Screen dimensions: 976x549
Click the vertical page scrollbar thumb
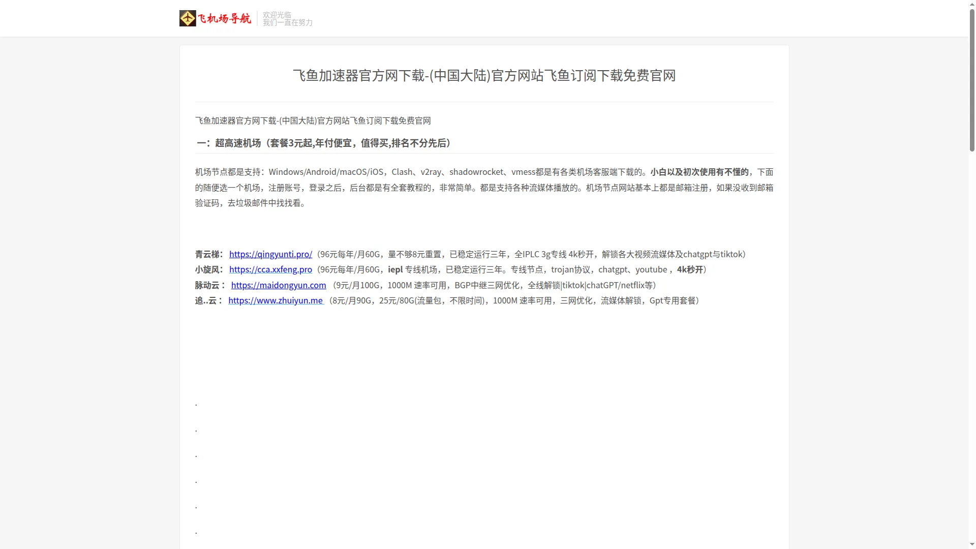click(972, 80)
